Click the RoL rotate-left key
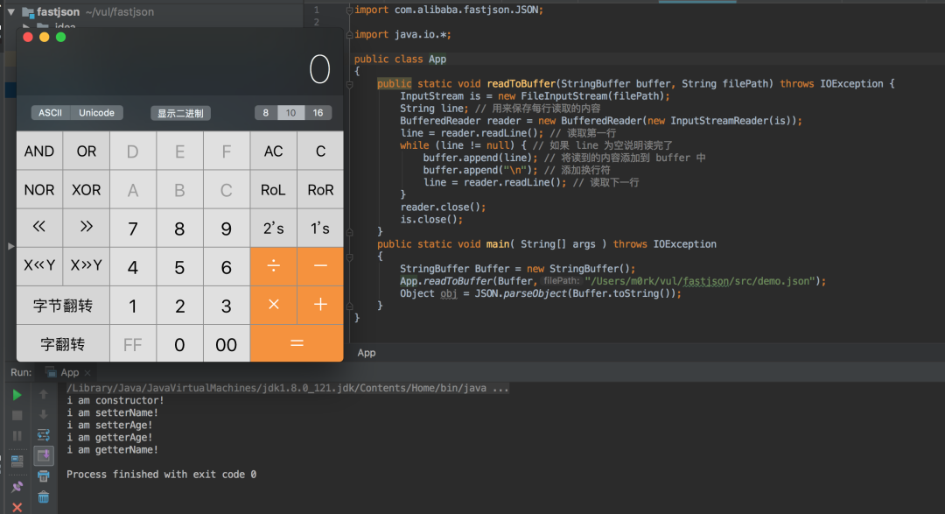 click(x=274, y=189)
